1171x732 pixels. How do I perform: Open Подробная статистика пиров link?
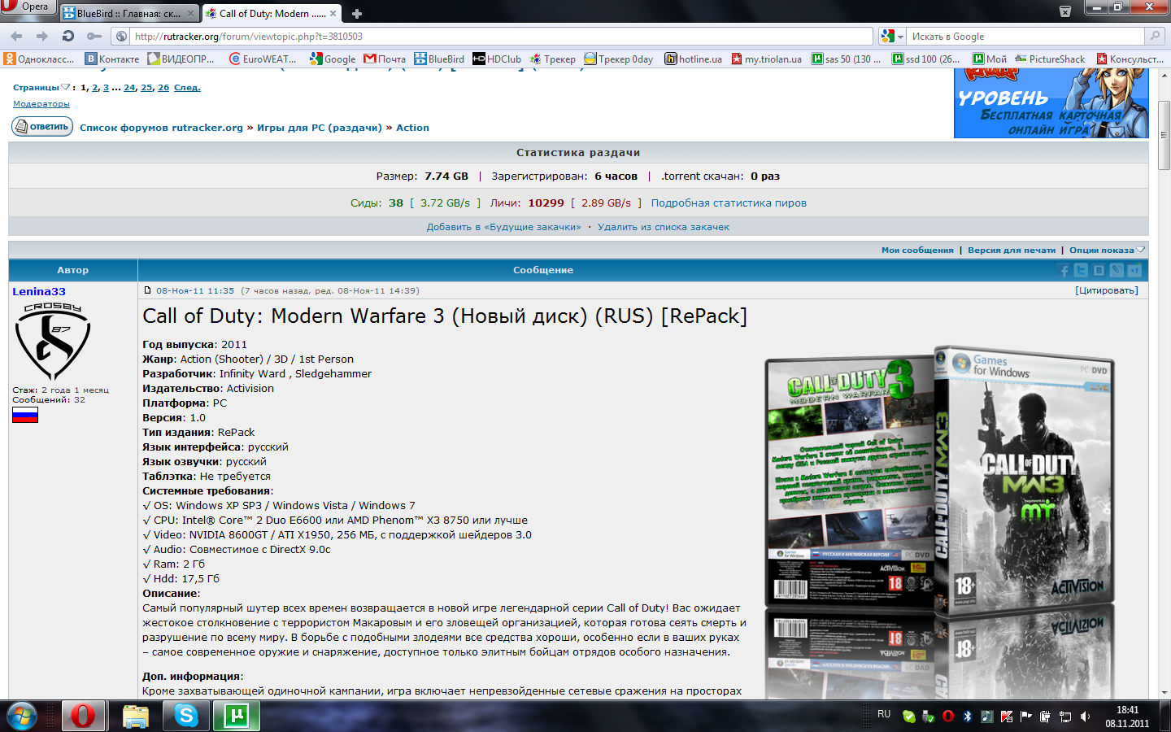[x=729, y=203]
